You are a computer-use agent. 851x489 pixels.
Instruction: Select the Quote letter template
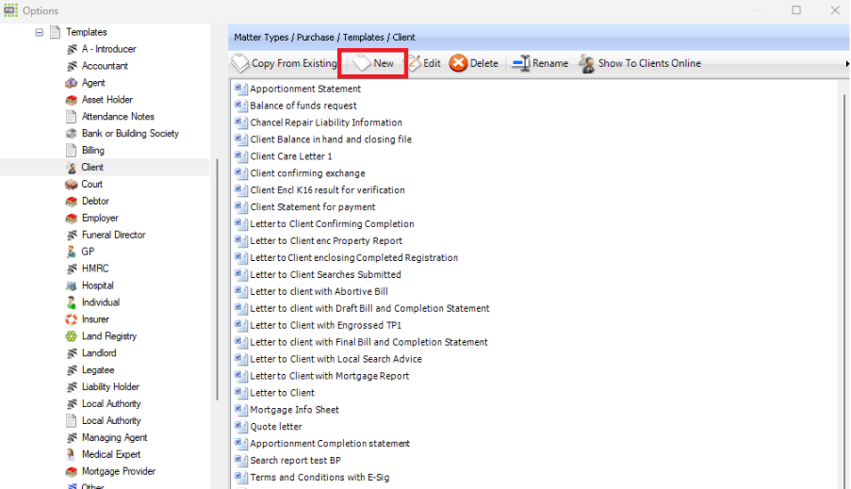point(275,427)
